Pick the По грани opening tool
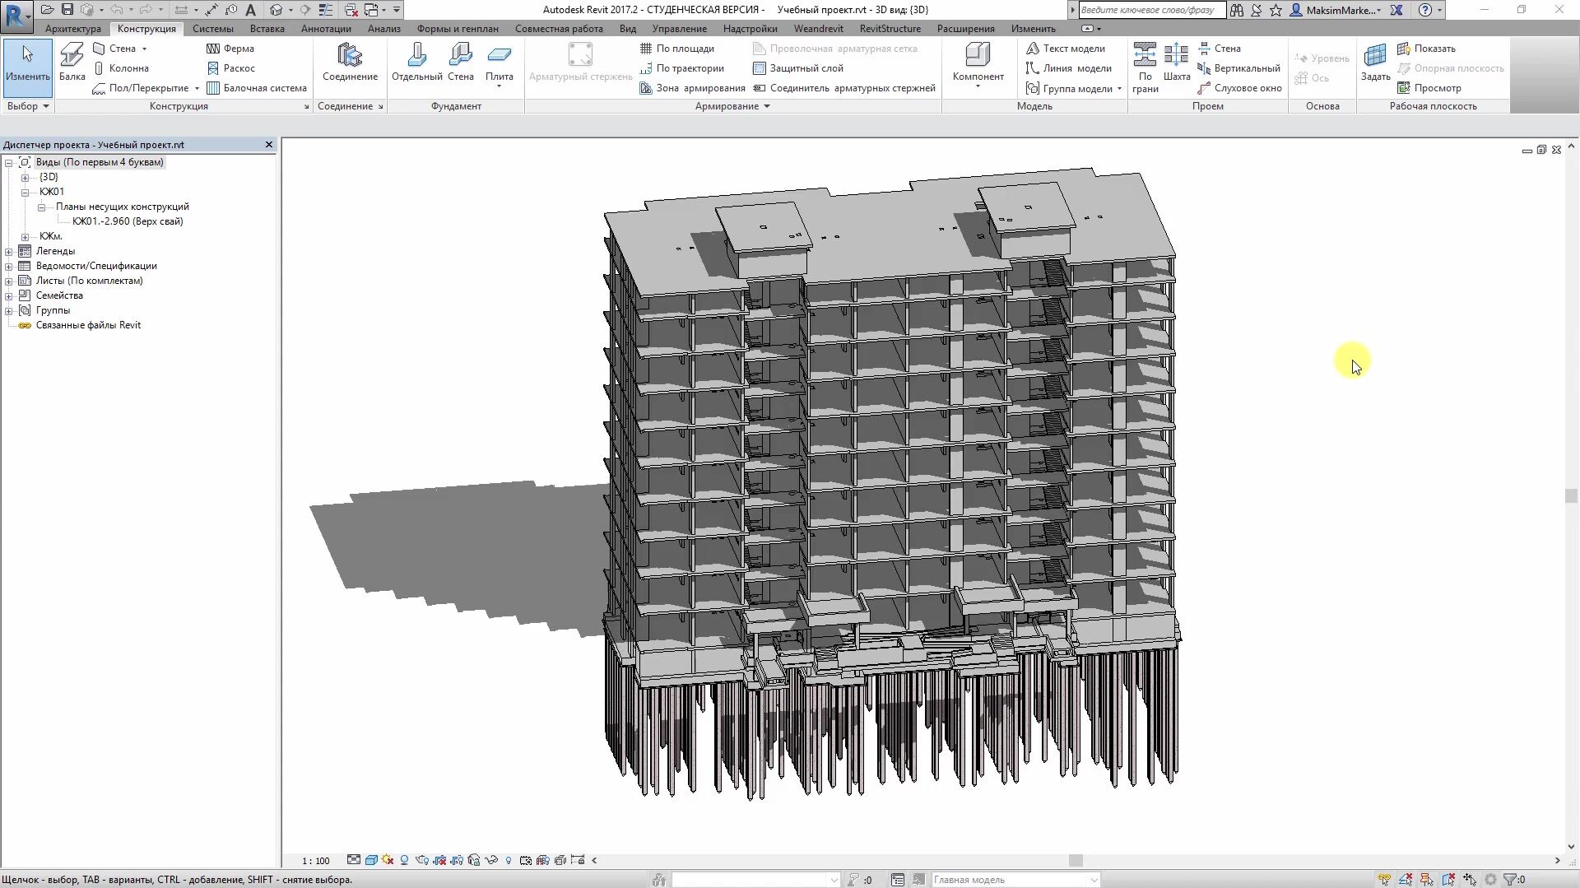The height and width of the screenshot is (888, 1580). coord(1145,67)
